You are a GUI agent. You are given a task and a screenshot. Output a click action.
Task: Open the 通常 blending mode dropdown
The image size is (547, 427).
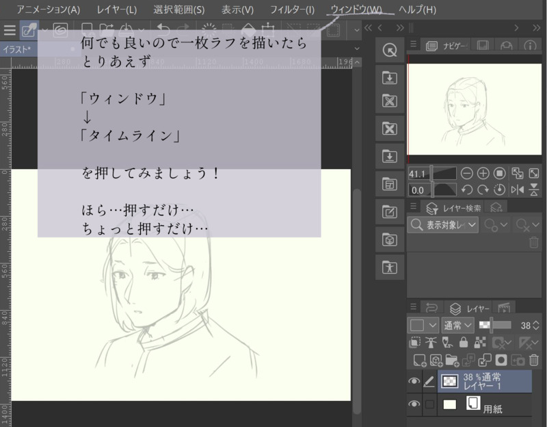[x=457, y=326]
